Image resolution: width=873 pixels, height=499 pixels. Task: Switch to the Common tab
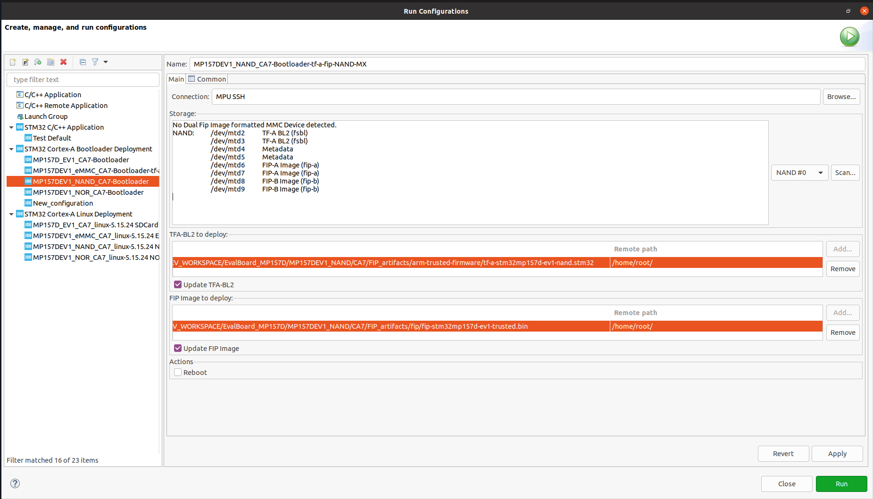pos(207,79)
